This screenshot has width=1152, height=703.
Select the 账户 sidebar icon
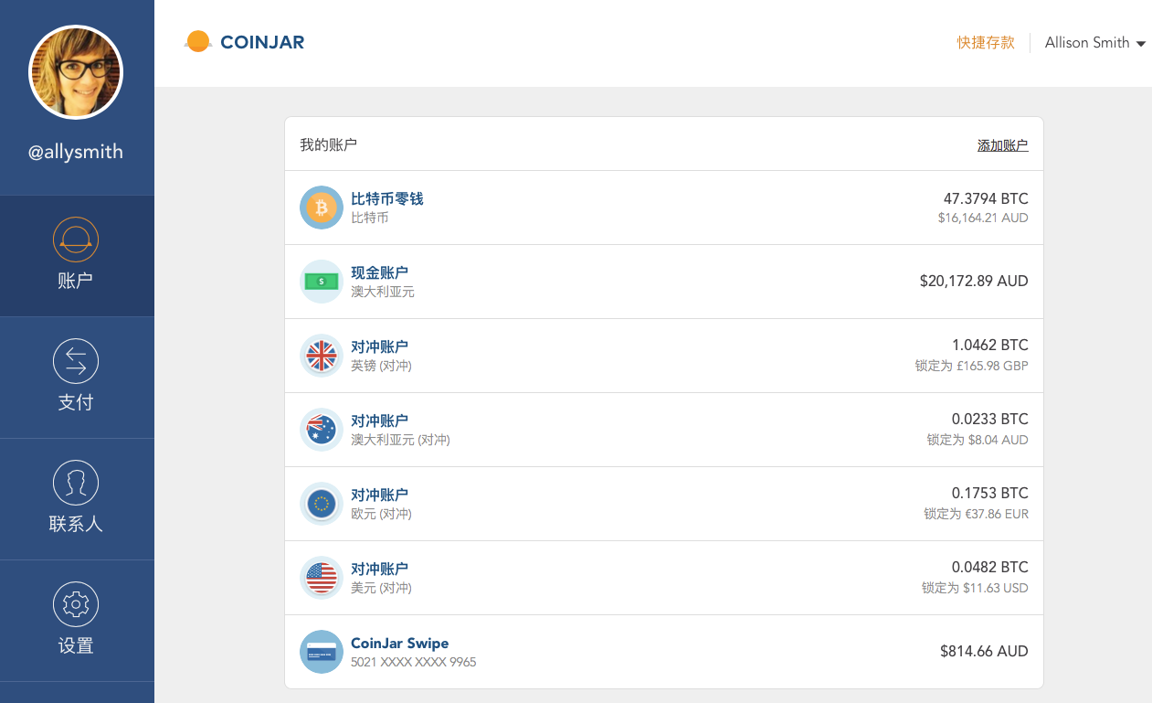pos(76,240)
